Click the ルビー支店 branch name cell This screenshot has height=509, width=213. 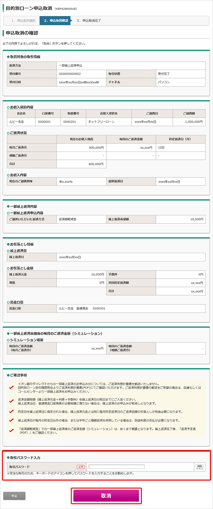[x=21, y=122]
